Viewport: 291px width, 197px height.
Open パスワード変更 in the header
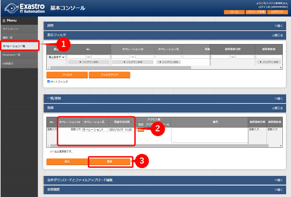256,12
